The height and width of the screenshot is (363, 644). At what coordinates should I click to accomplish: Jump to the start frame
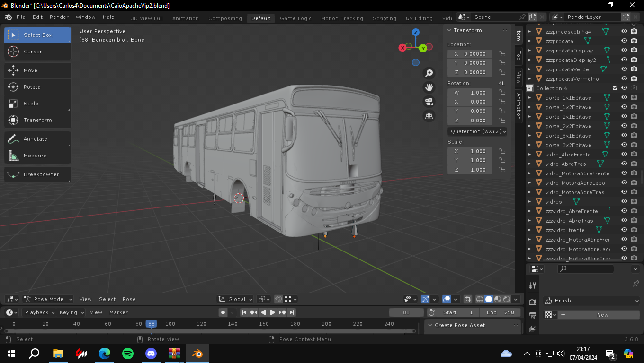(244, 312)
